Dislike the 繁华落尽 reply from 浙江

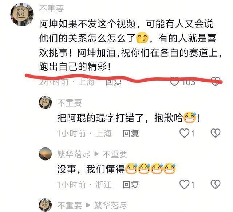216,184
